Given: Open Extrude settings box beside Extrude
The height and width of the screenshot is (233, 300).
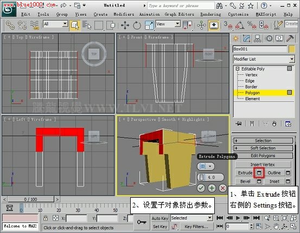Looking at the screenshot, I should (259, 173).
